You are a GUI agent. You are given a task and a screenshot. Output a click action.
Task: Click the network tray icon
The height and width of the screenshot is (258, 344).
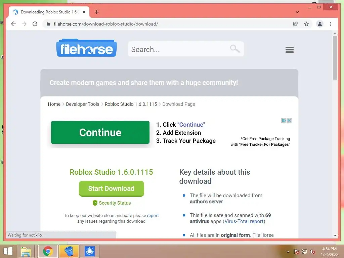(304, 252)
